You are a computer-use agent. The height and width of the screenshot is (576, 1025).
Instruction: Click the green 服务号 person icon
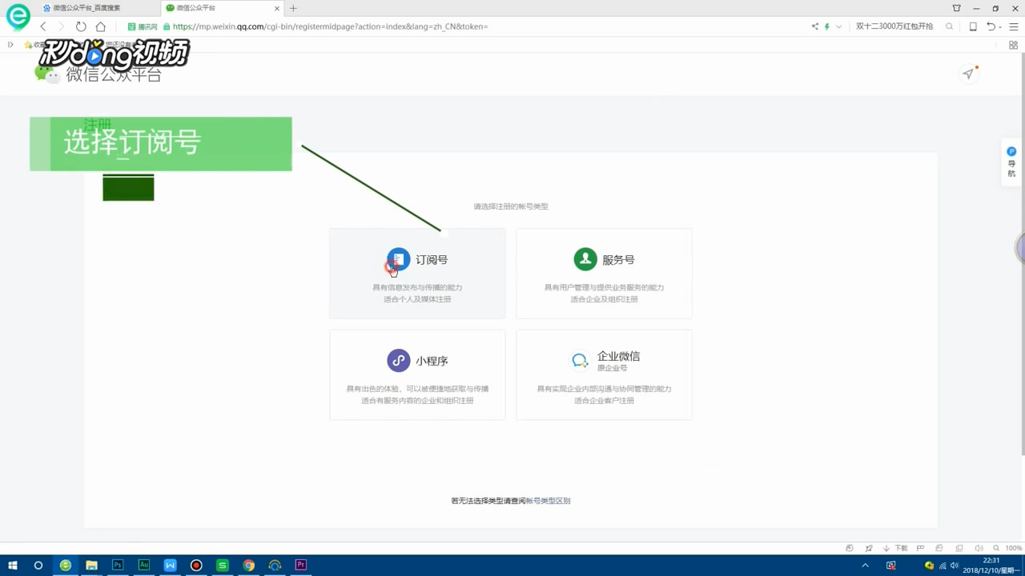pos(585,259)
